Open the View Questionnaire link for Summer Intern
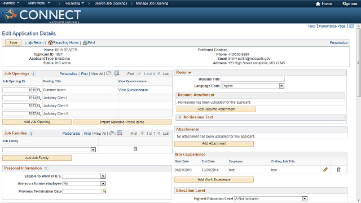This screenshot has height=203, width=361. [x=133, y=90]
